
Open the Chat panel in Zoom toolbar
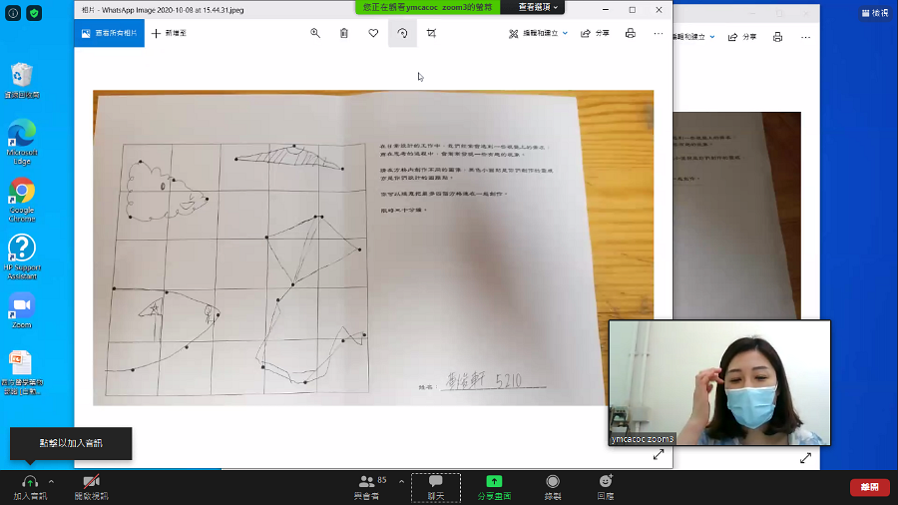click(x=436, y=488)
